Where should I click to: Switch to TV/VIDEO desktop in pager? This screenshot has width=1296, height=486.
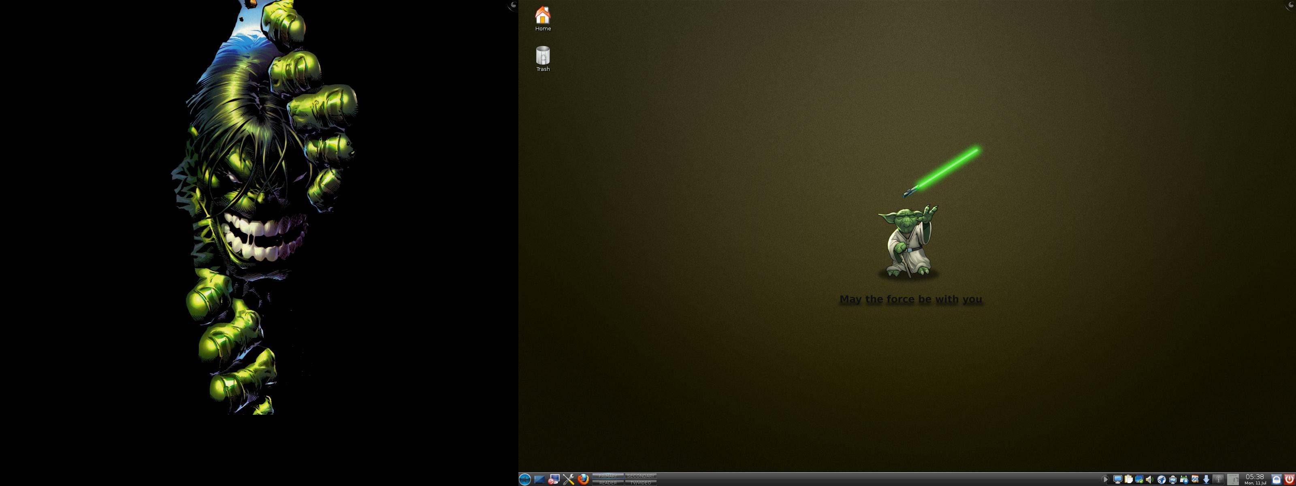[641, 482]
